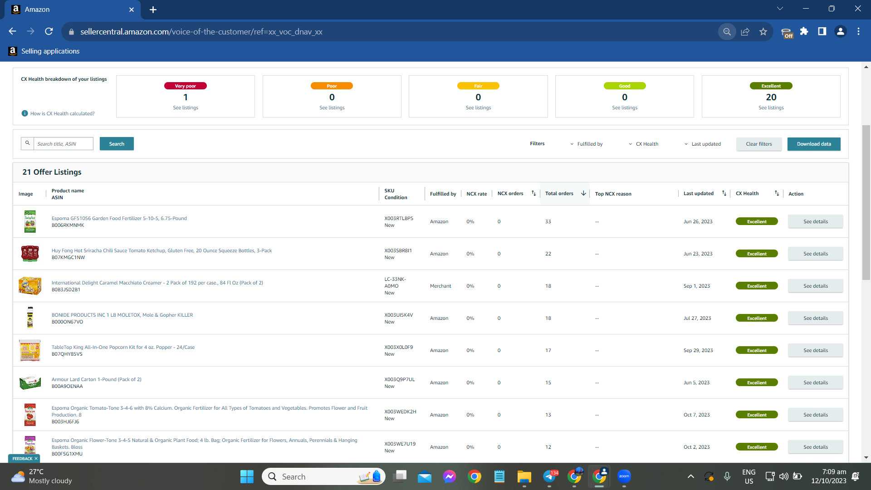Sort by the NCX orders column arrows
Viewport: 871px width, 490px height.
click(x=533, y=193)
